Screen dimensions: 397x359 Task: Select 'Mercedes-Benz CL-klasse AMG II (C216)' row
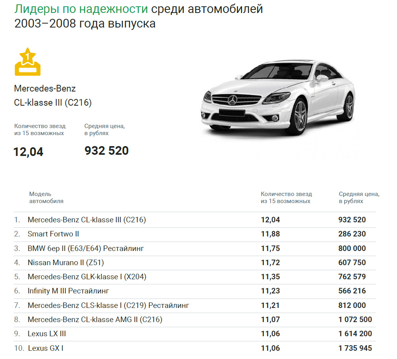pos(195,320)
